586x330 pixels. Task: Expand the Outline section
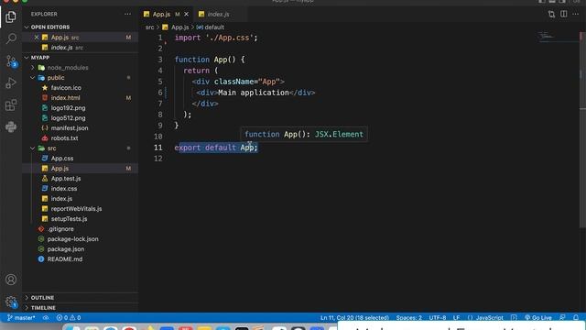click(42, 297)
